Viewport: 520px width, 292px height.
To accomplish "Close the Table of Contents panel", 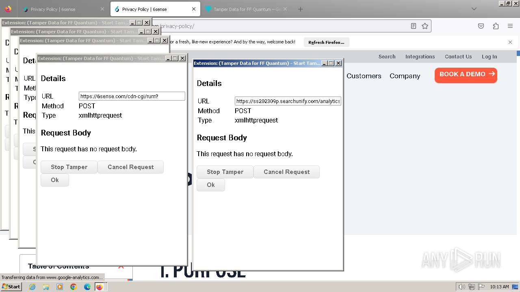I will coord(121,266).
